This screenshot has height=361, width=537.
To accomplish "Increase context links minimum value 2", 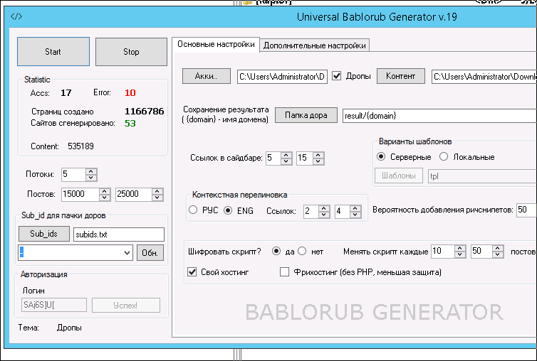I will (x=323, y=208).
